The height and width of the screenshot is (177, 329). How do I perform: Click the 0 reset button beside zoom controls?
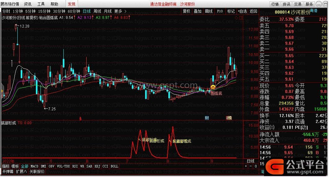click(256, 166)
